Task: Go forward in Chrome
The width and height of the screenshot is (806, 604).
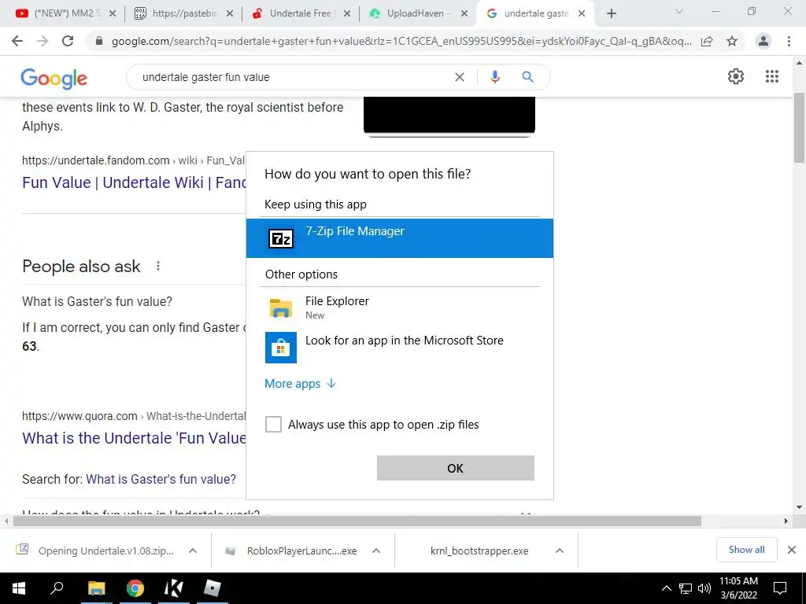Action: pyautogui.click(x=43, y=41)
